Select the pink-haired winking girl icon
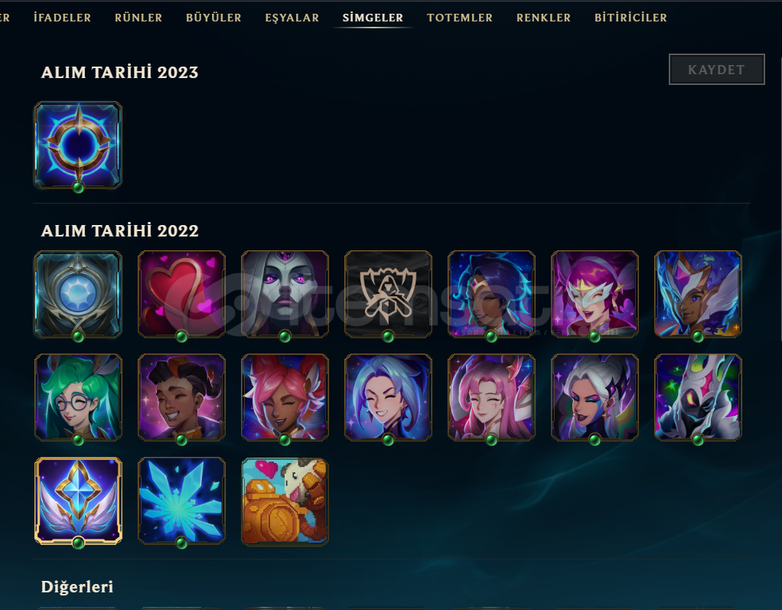The height and width of the screenshot is (610, 782). tap(285, 397)
